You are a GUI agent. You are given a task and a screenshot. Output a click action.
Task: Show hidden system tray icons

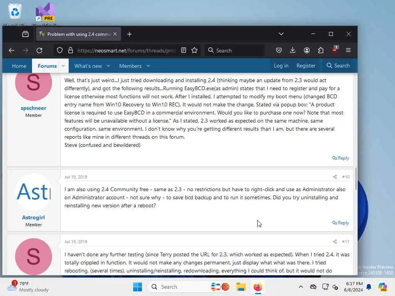coord(300,287)
